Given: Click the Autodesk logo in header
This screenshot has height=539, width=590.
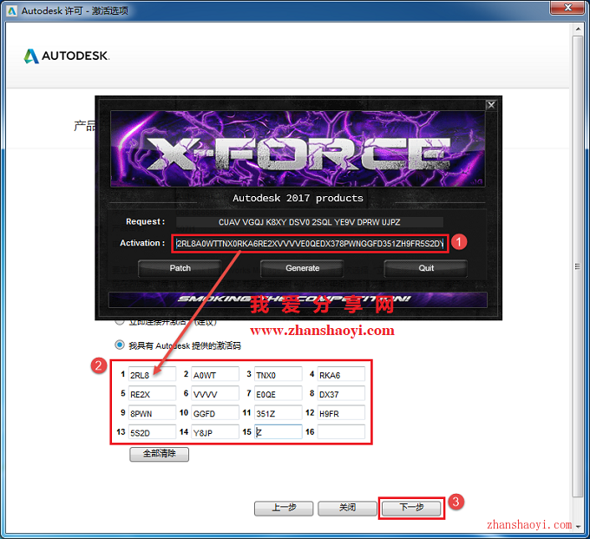Looking at the screenshot, I should point(67,56).
